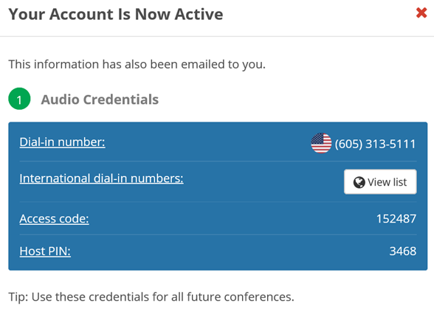The image size is (434, 328).
Task: Click the green step 1 circle
Action: [x=19, y=99]
